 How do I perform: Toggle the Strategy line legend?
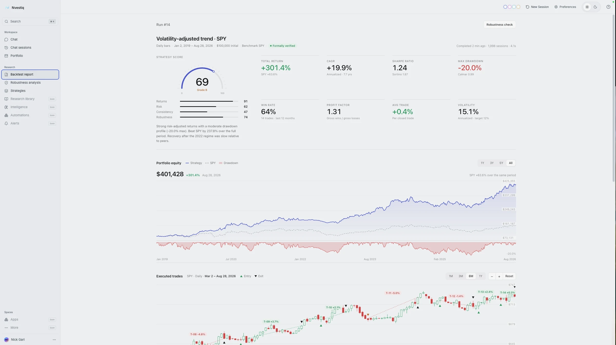194,163
